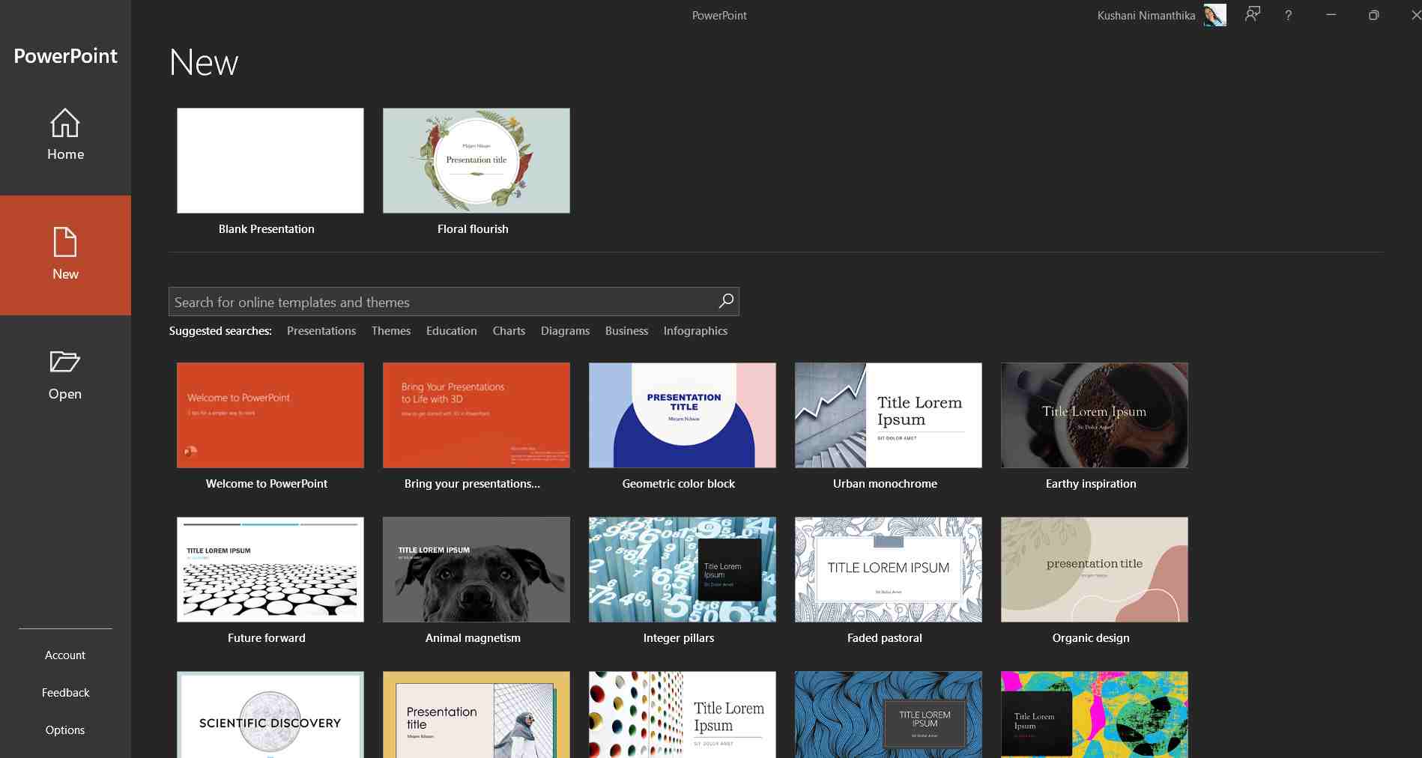Open the Urban monochrome template
This screenshot has height=758, width=1422.
click(x=888, y=415)
